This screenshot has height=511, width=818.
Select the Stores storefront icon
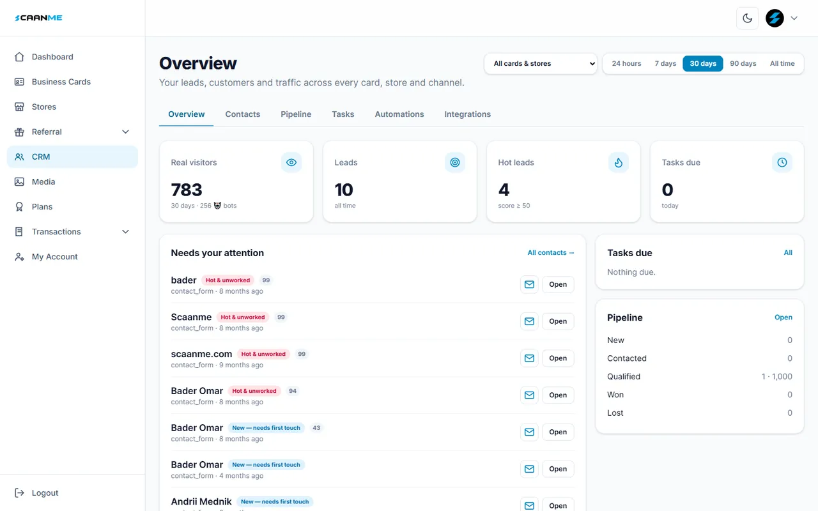(x=20, y=107)
